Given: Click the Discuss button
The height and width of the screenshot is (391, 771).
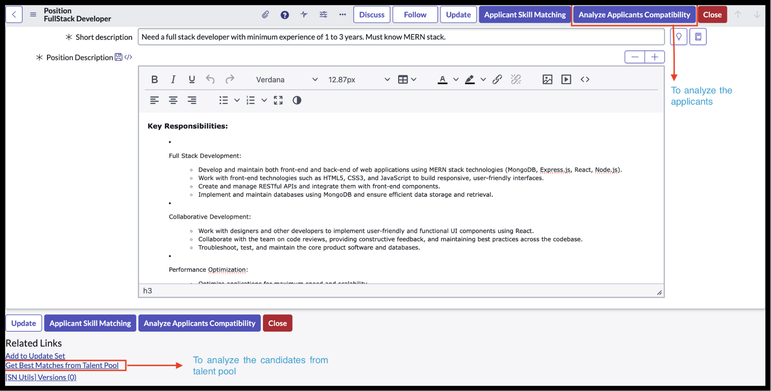Looking at the screenshot, I should (372, 15).
